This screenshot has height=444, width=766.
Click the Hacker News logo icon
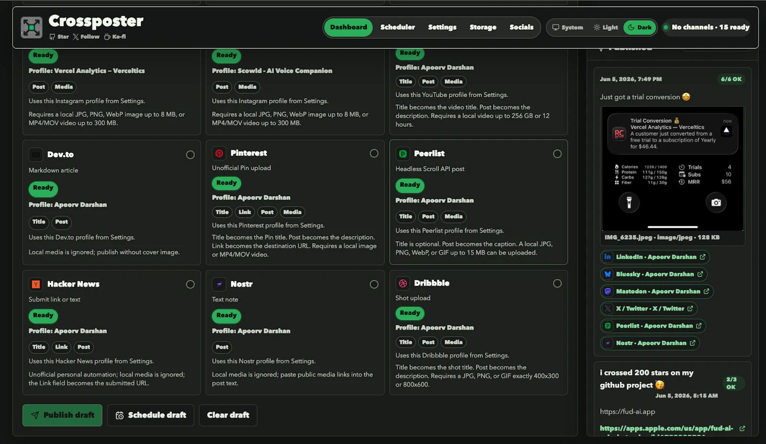[36, 285]
